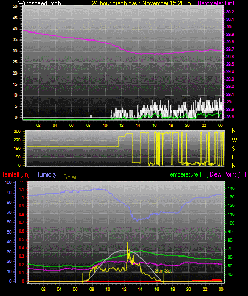Image resolution: width=248 pixels, height=296 pixels.
Task: Click the Barometer (in) axis title
Action: 216,3
